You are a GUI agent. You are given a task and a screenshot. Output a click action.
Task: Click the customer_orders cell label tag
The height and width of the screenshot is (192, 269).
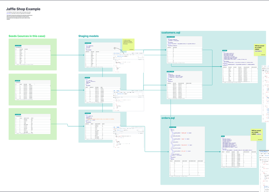pos(170,72)
